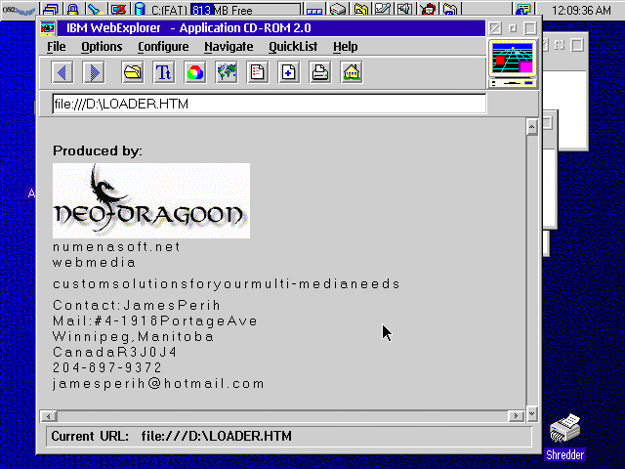Open the color wheel configuration icon
The width and height of the screenshot is (625, 469).
[195, 72]
